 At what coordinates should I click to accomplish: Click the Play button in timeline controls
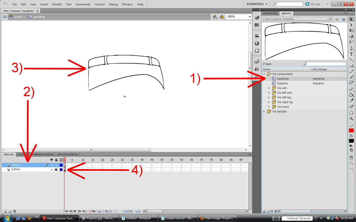pyautogui.click(x=75, y=211)
